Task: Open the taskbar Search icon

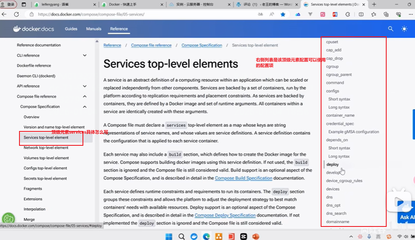Action: [x=181, y=236]
